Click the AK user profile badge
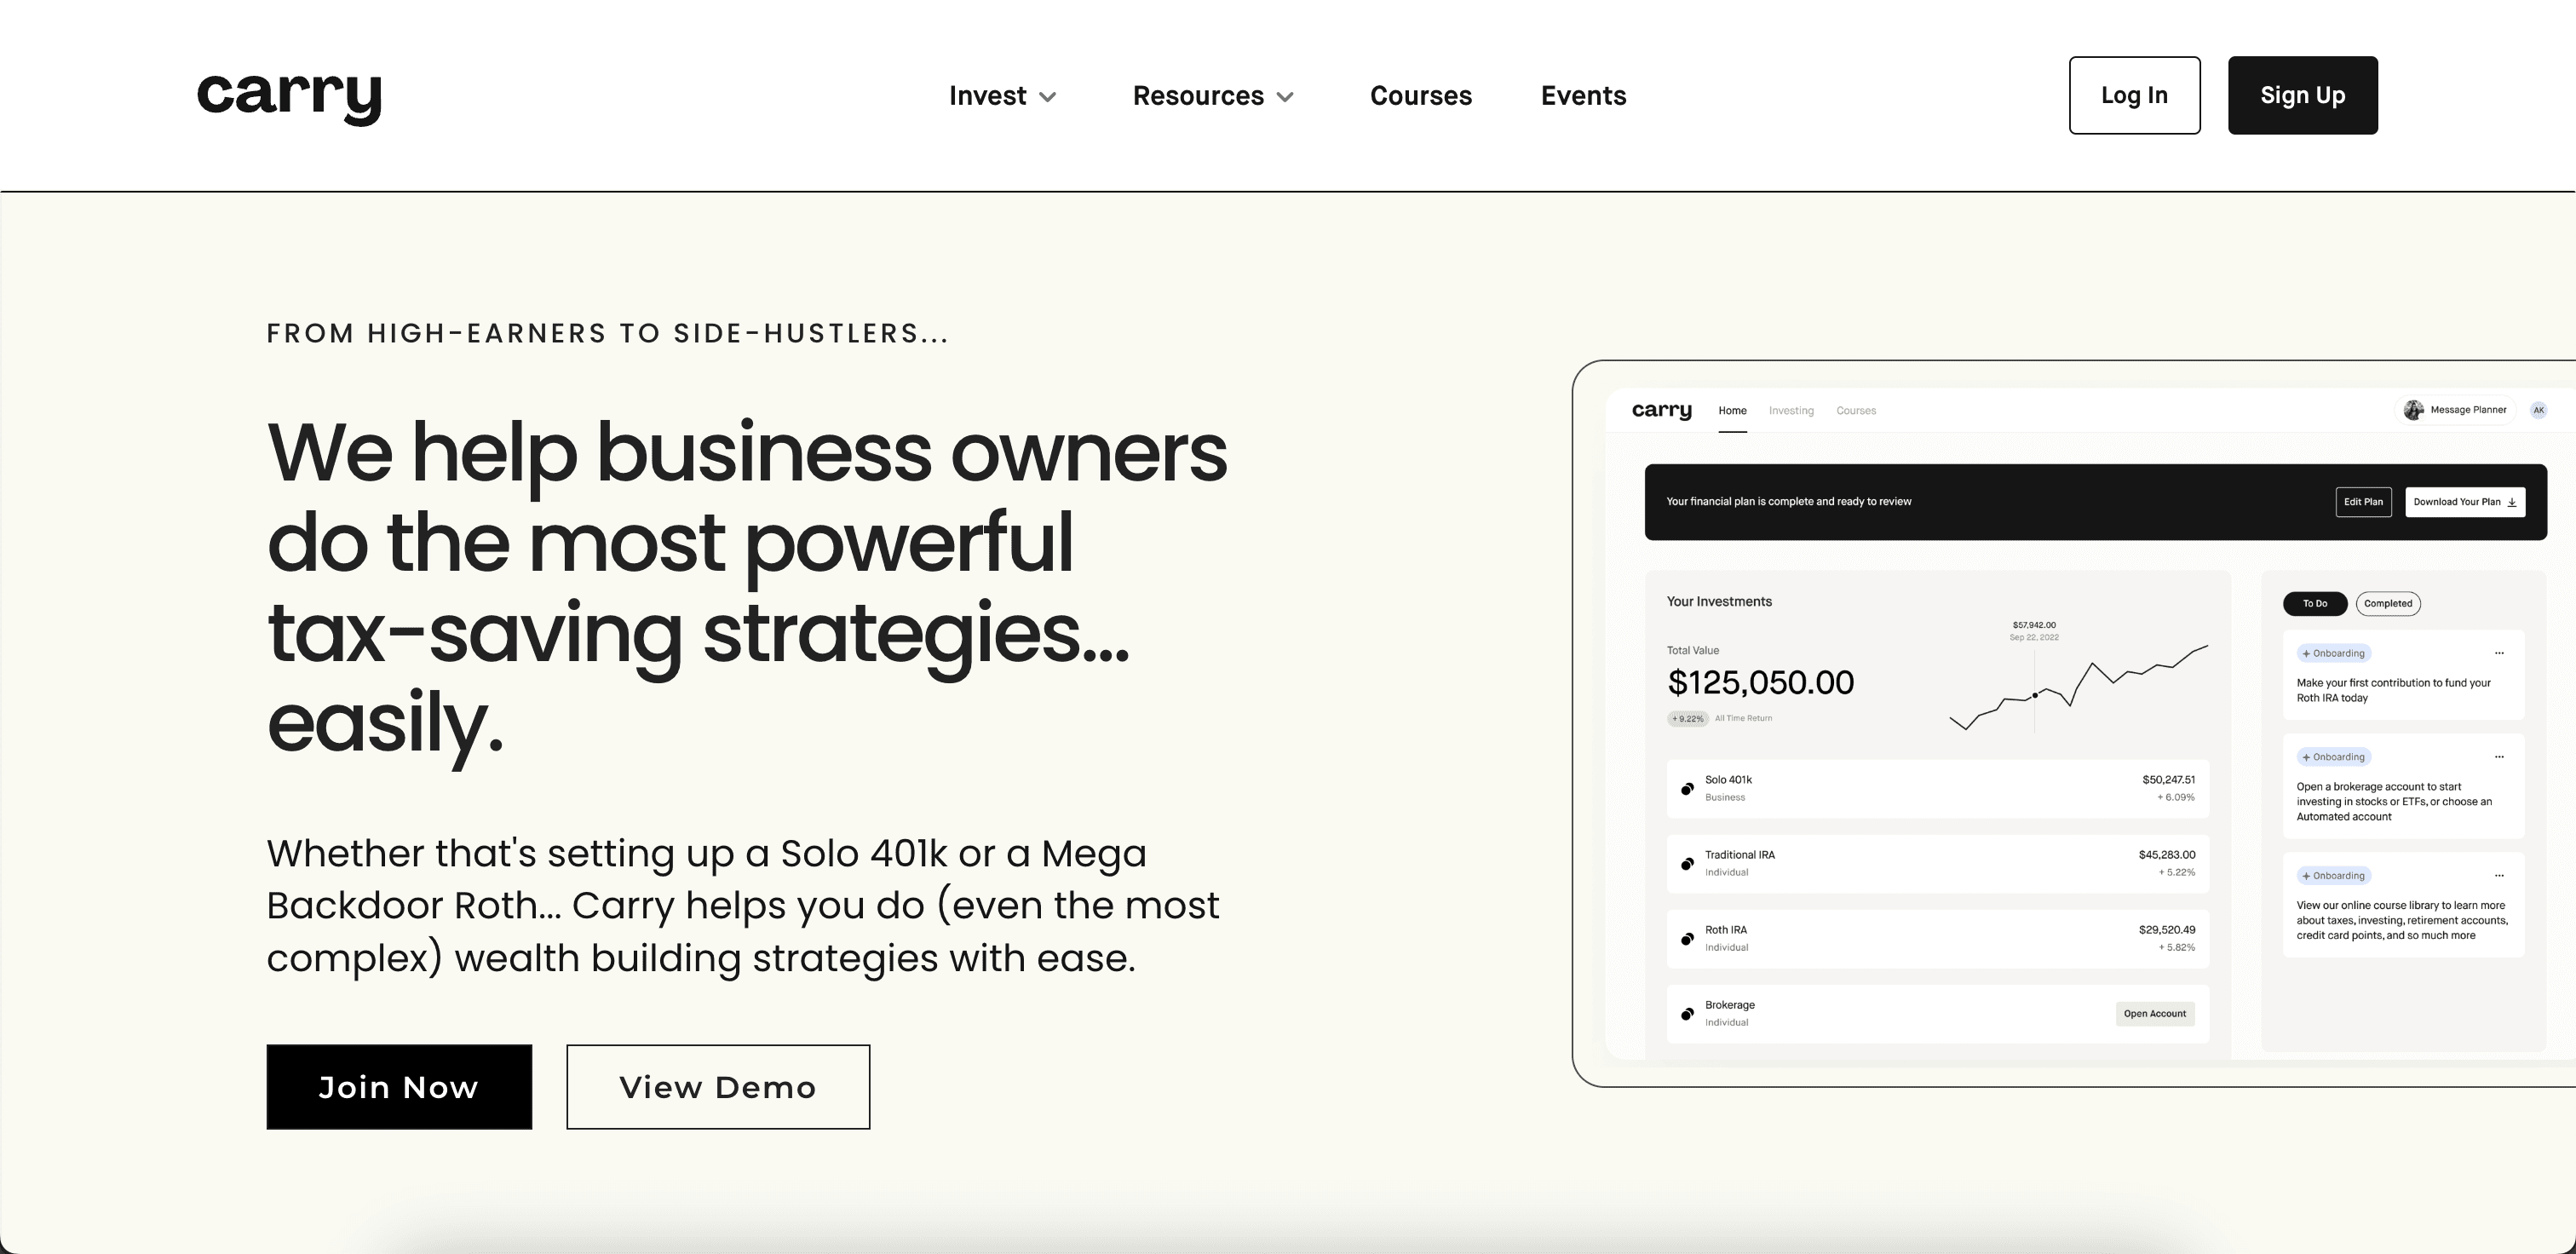The width and height of the screenshot is (2576, 1254). (2538, 410)
